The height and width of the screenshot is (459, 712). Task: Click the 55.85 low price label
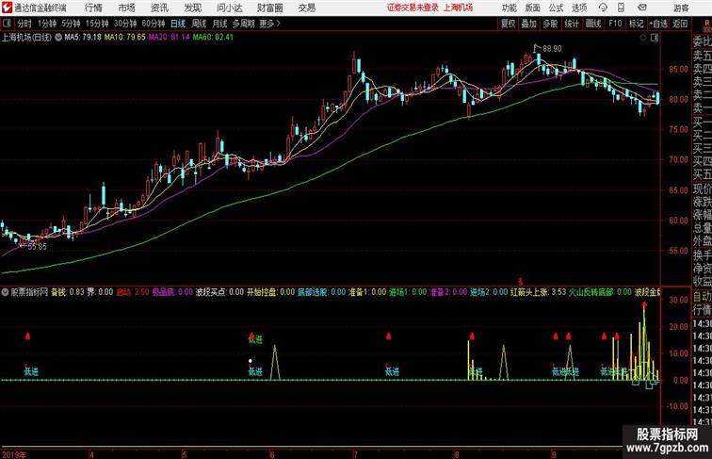click(x=37, y=247)
